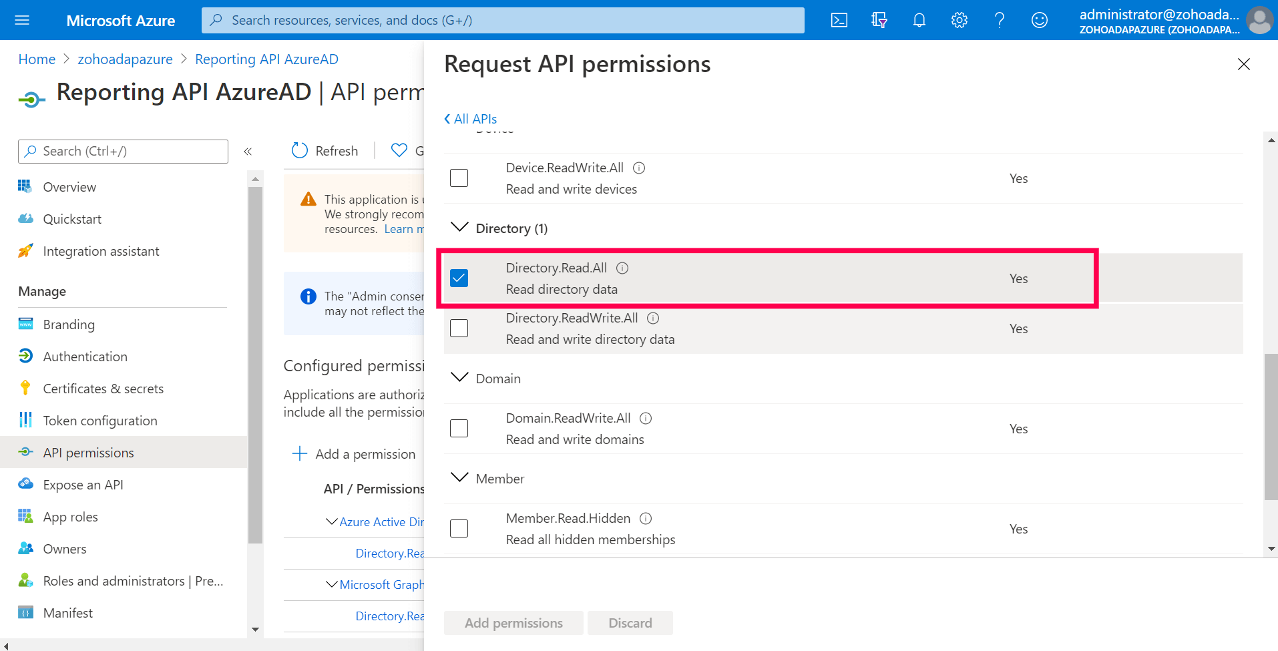Viewport: 1278px width, 651px height.
Task: Enable the Domain.ReadWrite.All permission checkbox
Action: point(459,429)
